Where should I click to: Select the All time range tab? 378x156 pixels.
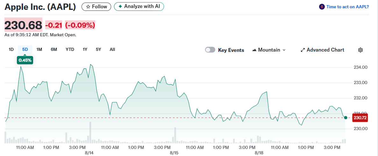112,49
